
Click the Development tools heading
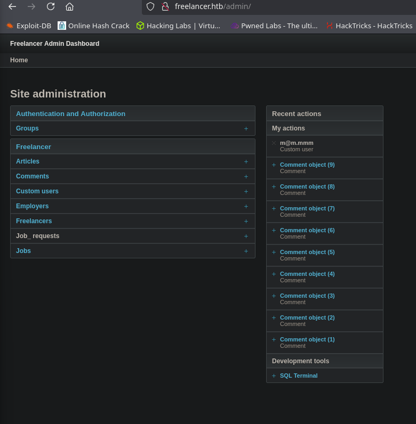click(301, 361)
